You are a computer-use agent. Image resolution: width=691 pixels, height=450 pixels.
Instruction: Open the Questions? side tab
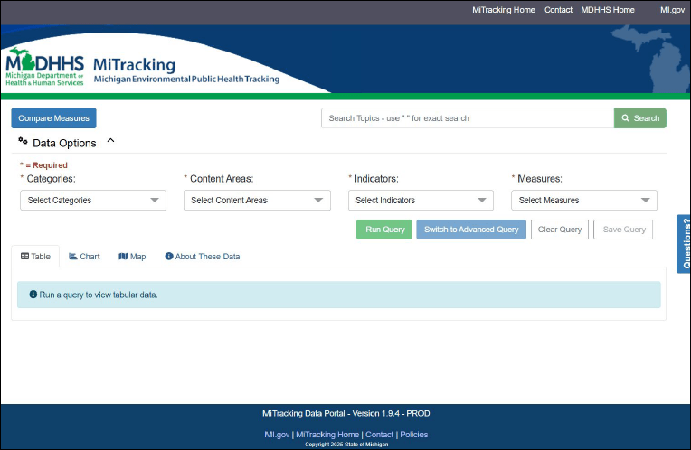click(x=684, y=244)
